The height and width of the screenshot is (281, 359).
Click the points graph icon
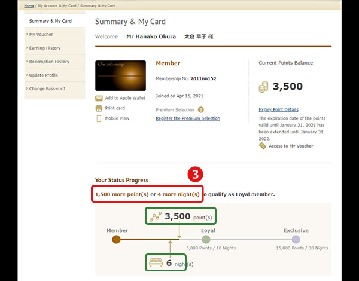(157, 216)
